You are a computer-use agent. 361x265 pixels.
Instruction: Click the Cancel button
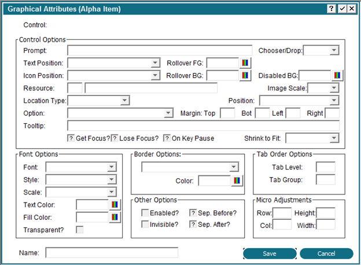[326, 253]
